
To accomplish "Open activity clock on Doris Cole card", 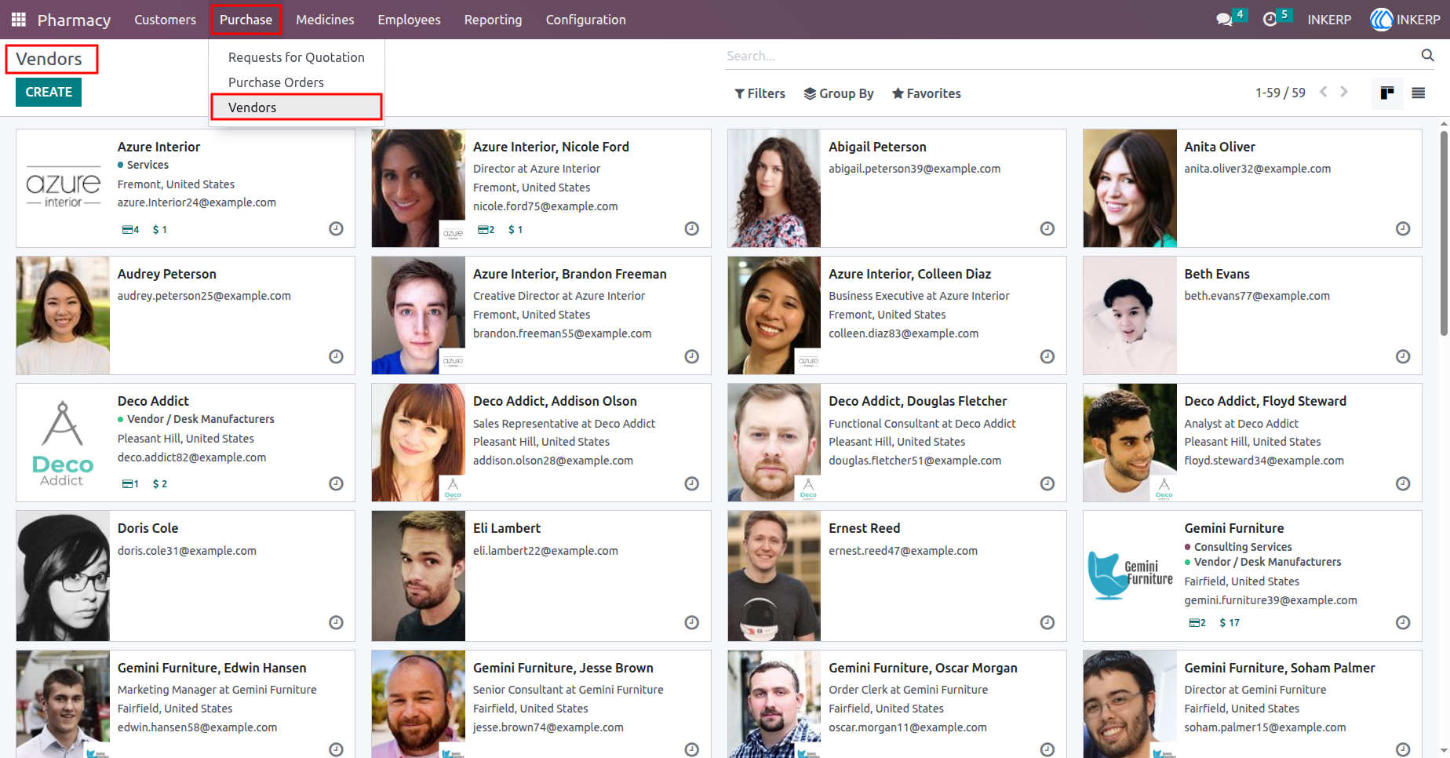I will click(336, 622).
